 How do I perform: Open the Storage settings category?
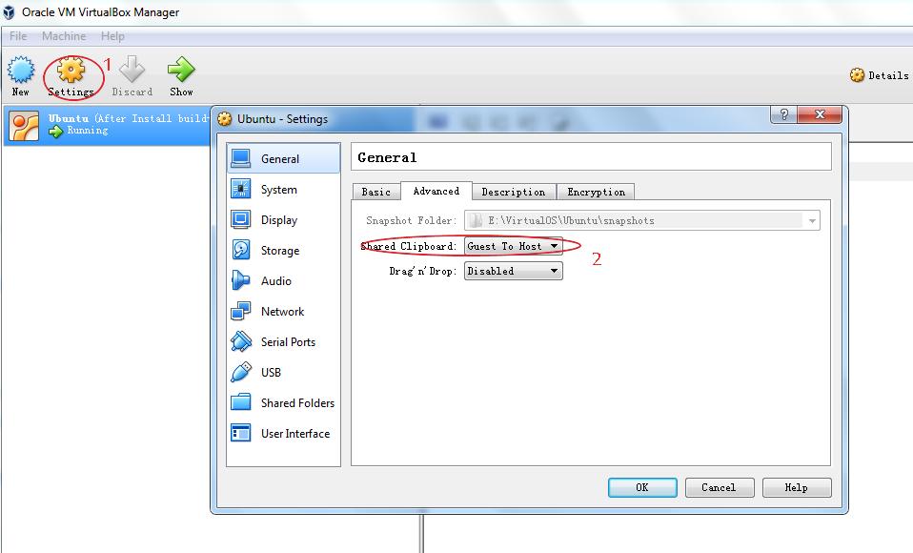[x=283, y=251]
